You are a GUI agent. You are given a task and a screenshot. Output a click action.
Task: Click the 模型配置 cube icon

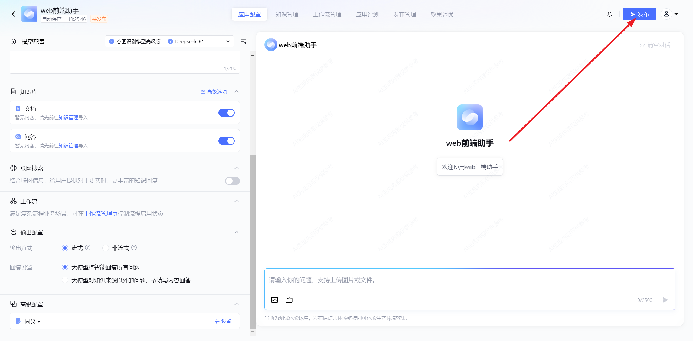[x=14, y=42]
